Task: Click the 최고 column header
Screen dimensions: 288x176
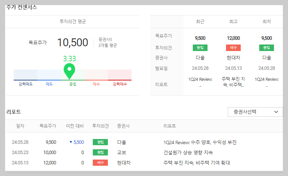Action: click(x=234, y=22)
